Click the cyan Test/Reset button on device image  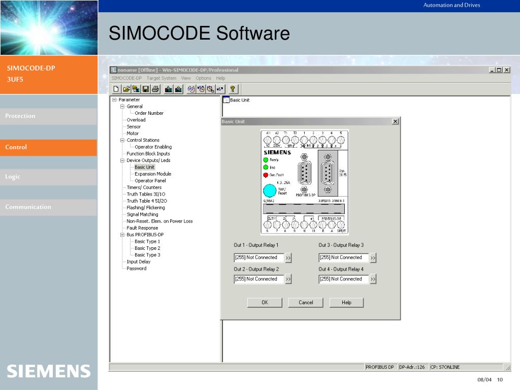click(270, 191)
